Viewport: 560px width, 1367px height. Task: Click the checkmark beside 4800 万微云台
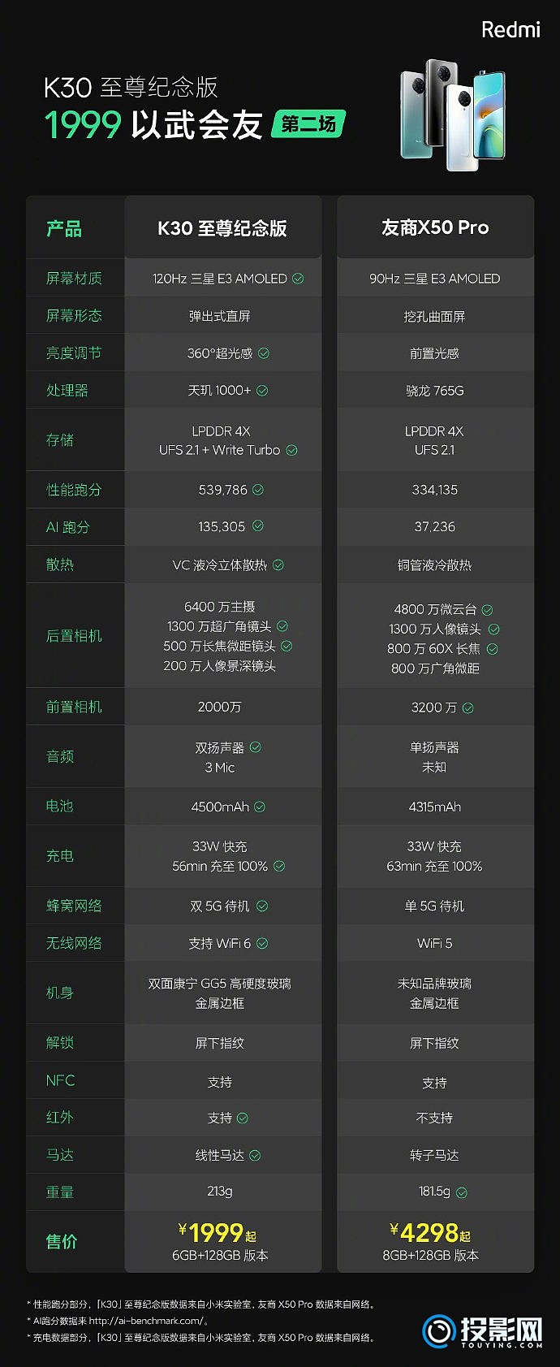click(487, 610)
